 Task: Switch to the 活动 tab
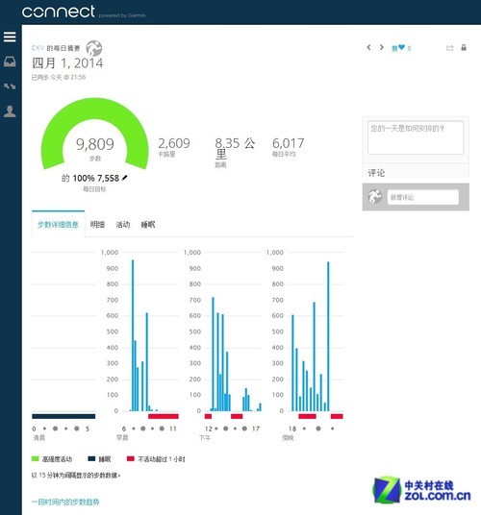pyautogui.click(x=122, y=224)
